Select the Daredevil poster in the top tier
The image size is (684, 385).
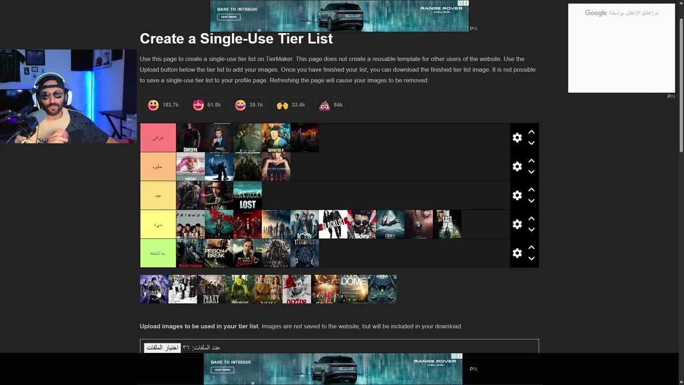(190, 138)
